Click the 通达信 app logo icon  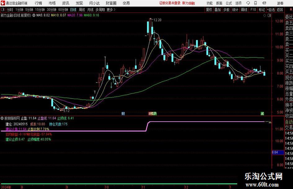(x=3, y=3)
